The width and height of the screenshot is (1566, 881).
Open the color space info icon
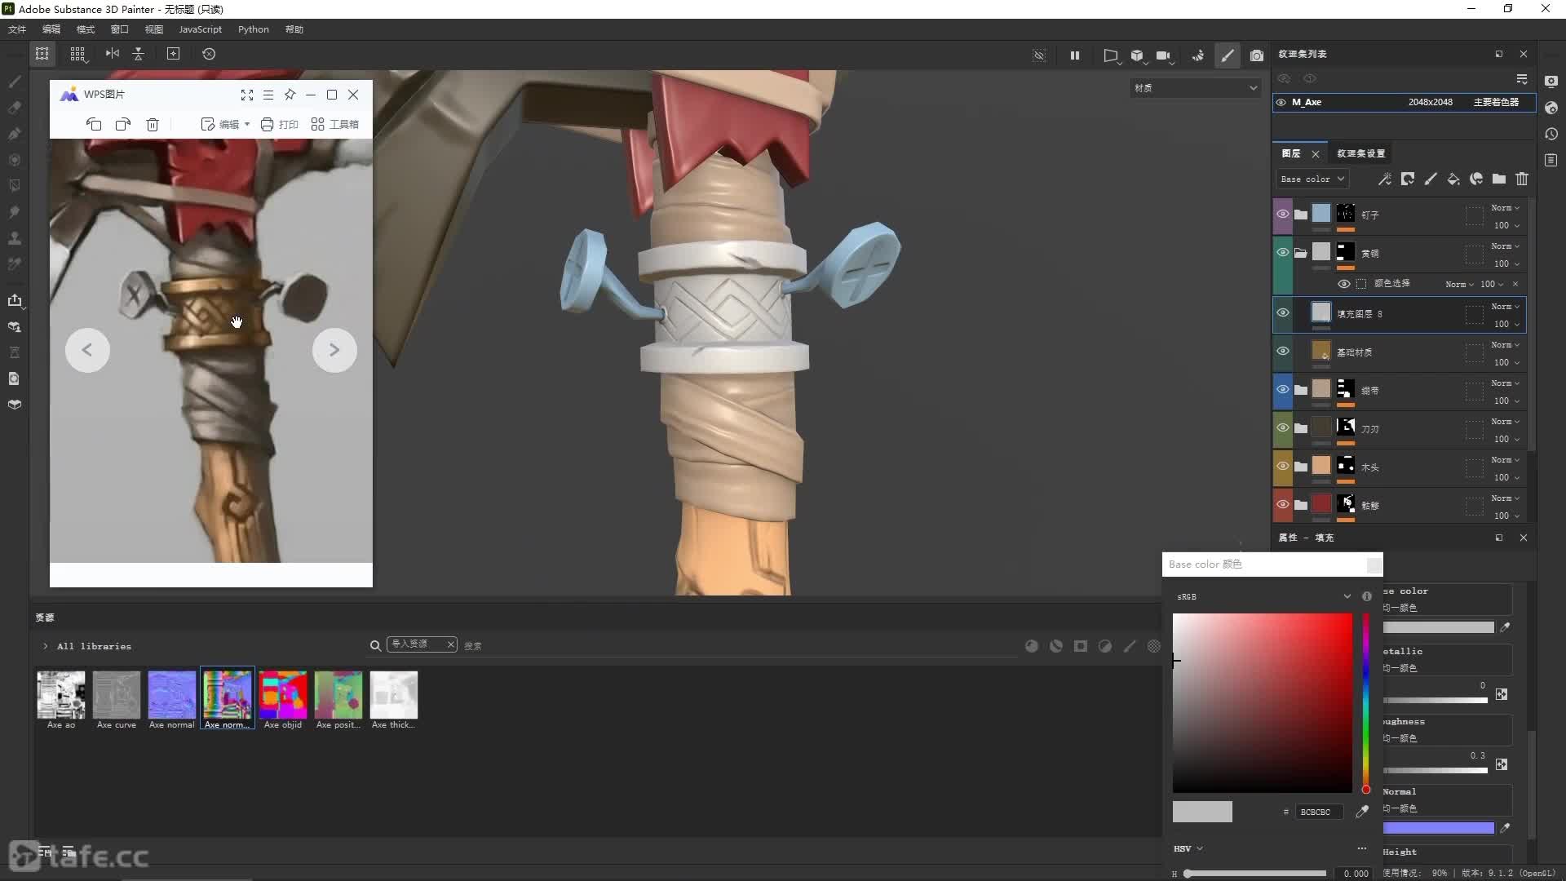coord(1367,596)
